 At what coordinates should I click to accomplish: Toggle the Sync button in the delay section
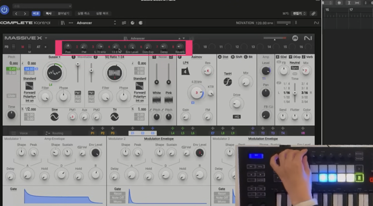(294, 68)
